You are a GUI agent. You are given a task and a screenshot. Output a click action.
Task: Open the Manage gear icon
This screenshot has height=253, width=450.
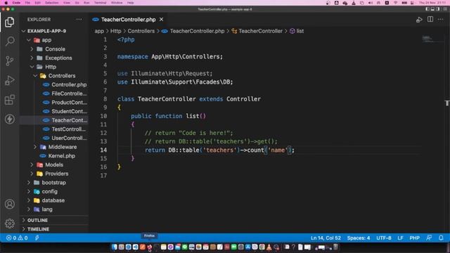(9, 223)
